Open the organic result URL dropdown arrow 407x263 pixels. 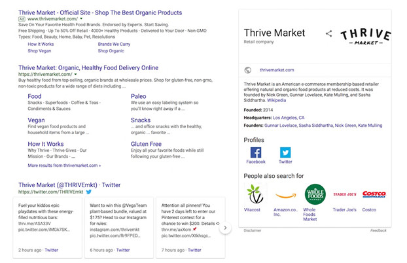click(x=75, y=75)
